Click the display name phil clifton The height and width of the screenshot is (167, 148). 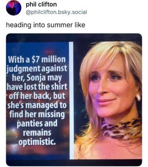coord(41,5)
